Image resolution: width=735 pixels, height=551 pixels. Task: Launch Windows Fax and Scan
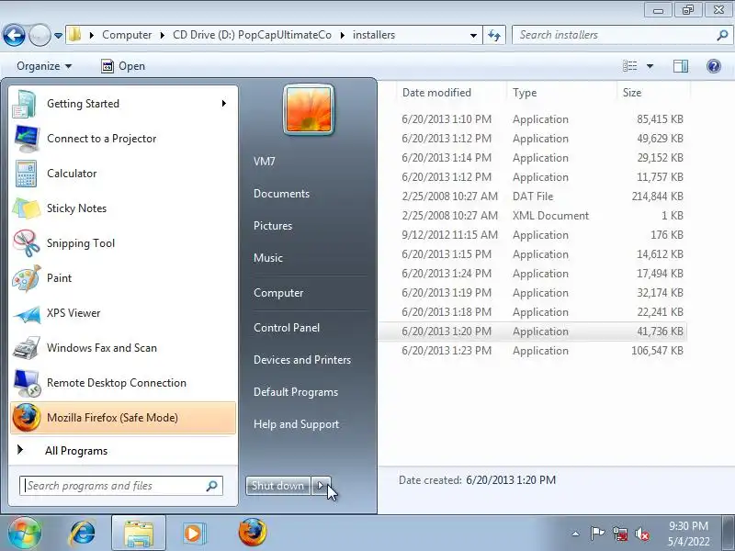point(123,348)
